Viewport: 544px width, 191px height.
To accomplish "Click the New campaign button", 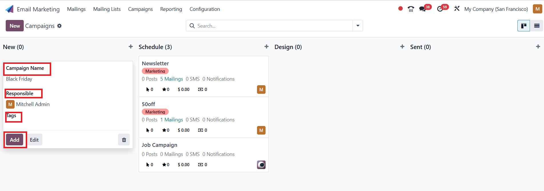I will (15, 26).
